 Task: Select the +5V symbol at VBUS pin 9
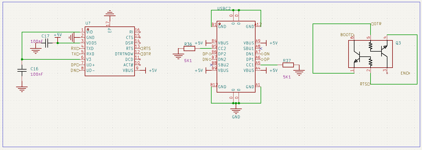pos(149,71)
